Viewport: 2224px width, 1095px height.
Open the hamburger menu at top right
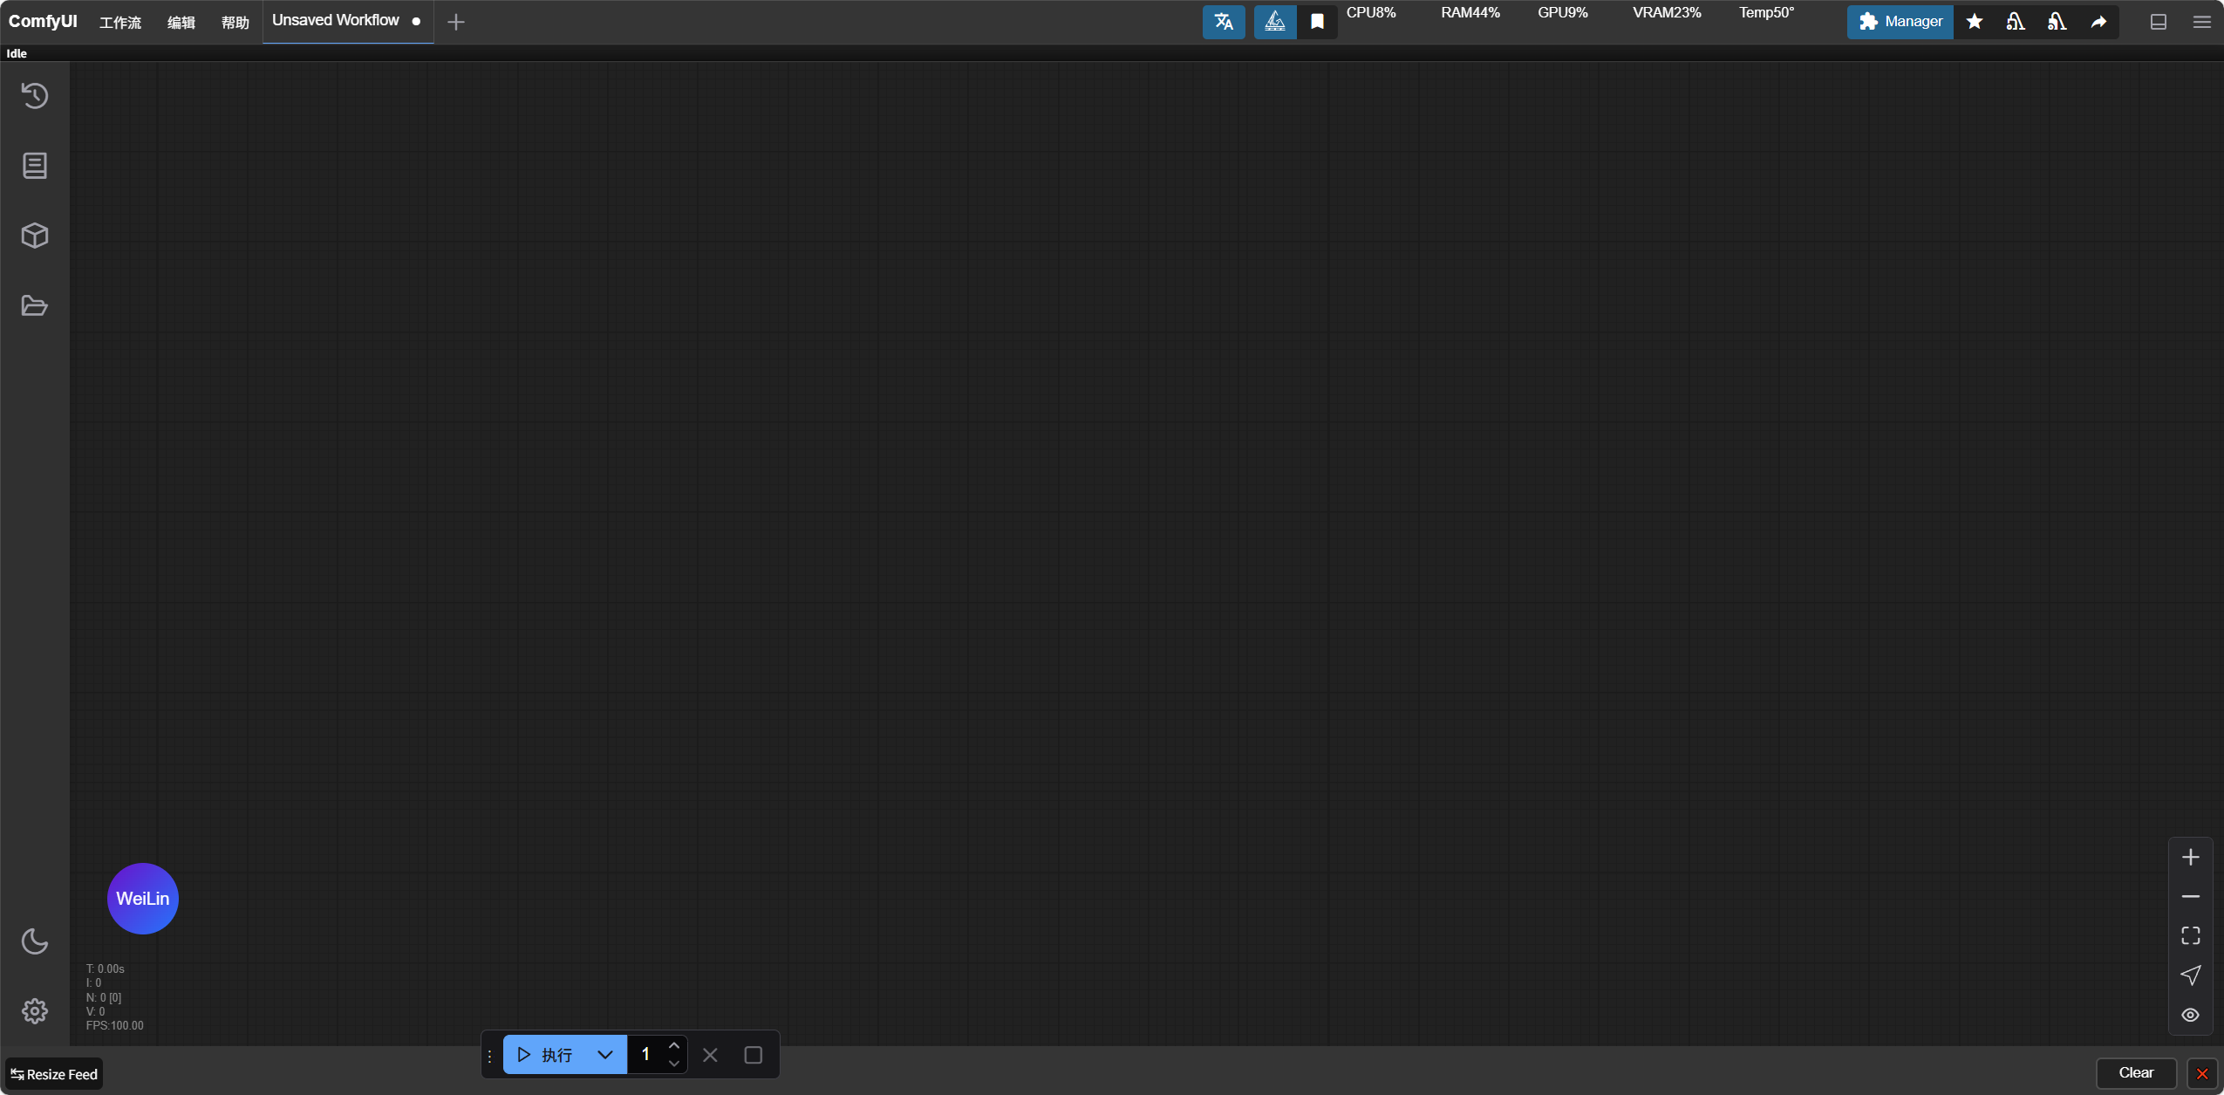tap(2201, 22)
